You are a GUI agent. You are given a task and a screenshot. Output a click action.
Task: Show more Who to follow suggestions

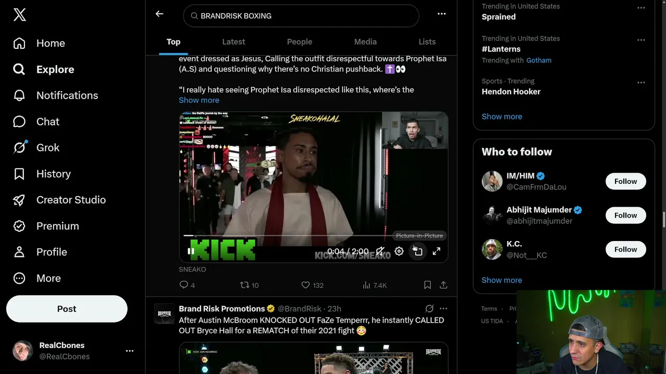point(502,280)
